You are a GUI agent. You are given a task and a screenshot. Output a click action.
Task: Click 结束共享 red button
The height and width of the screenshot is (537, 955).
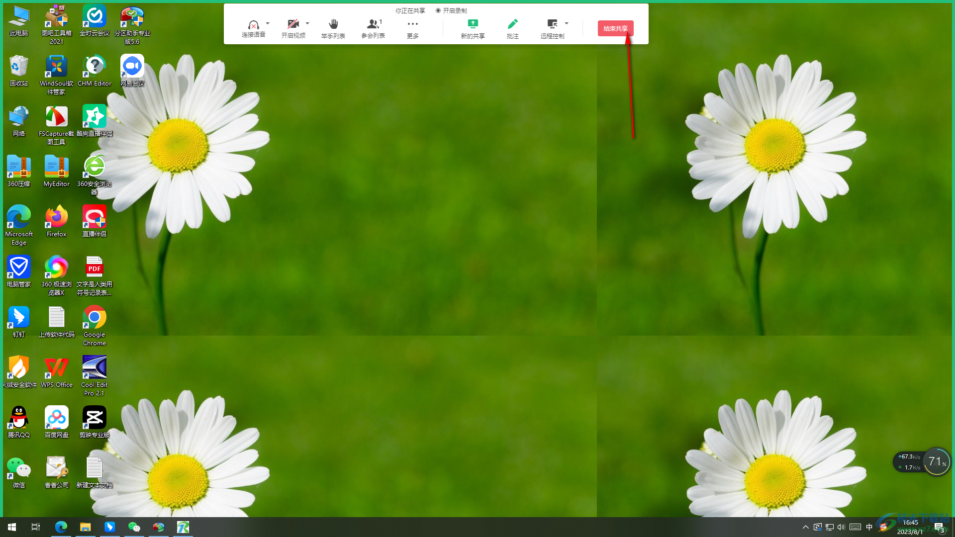[615, 28]
